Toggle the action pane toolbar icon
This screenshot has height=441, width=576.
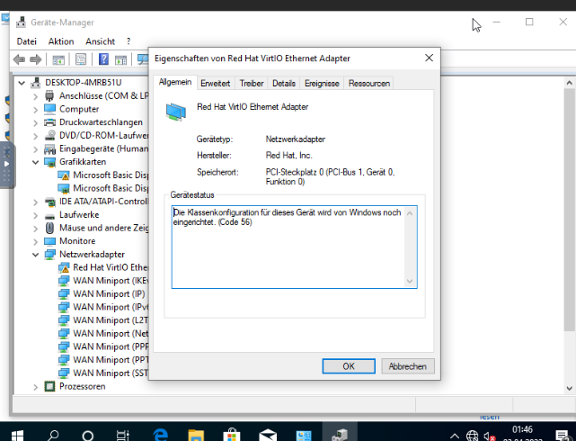tap(120, 59)
